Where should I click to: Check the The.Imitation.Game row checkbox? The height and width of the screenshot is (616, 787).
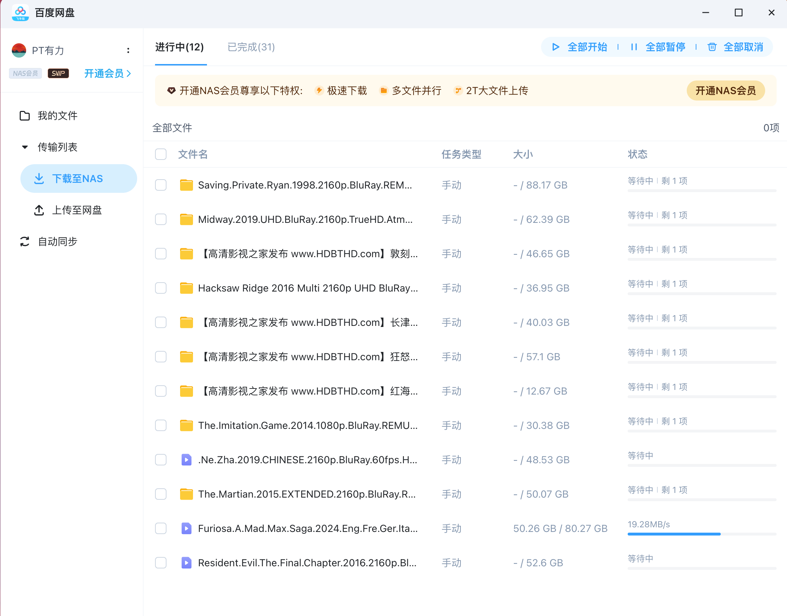coord(161,426)
